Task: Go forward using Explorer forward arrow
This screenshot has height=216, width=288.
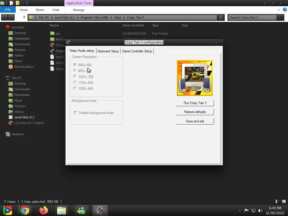Action: [x=11, y=17]
